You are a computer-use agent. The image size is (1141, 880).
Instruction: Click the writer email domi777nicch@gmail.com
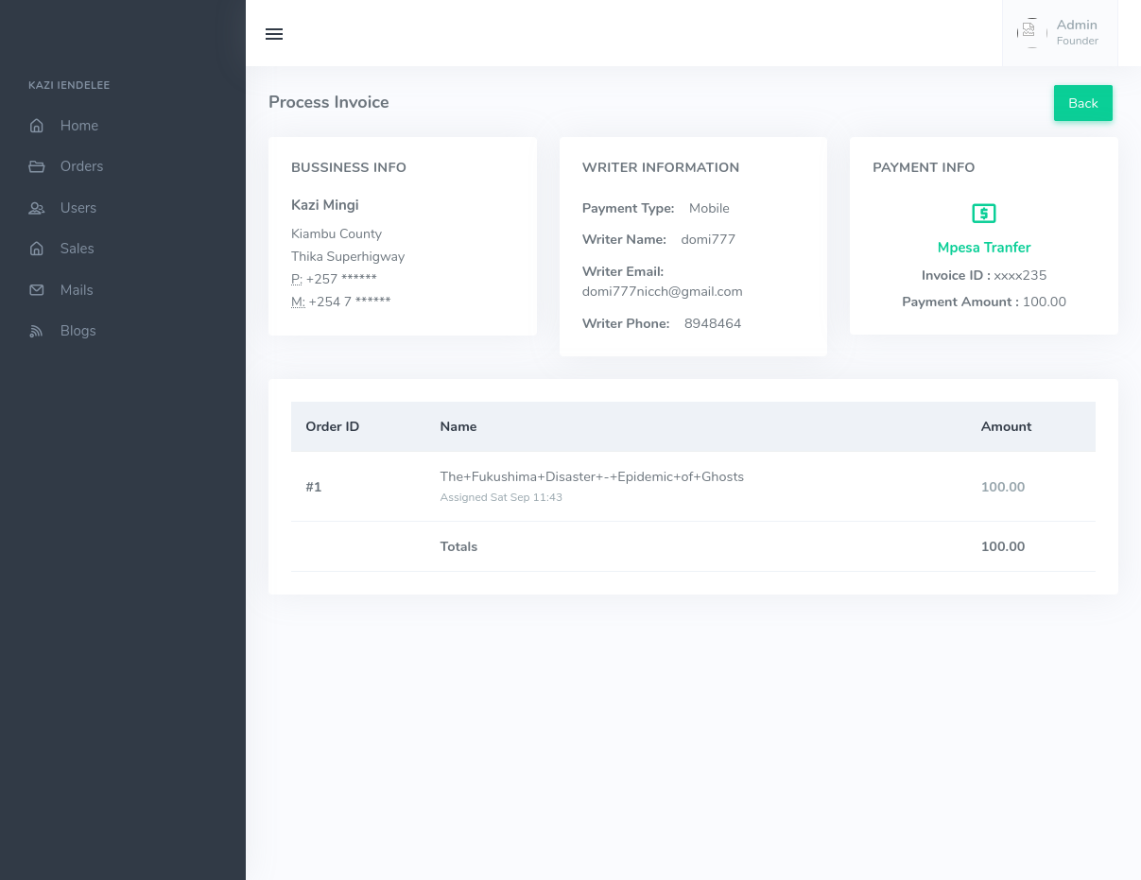pyautogui.click(x=662, y=291)
